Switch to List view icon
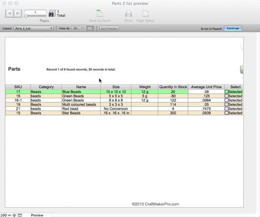 coord(82,28)
